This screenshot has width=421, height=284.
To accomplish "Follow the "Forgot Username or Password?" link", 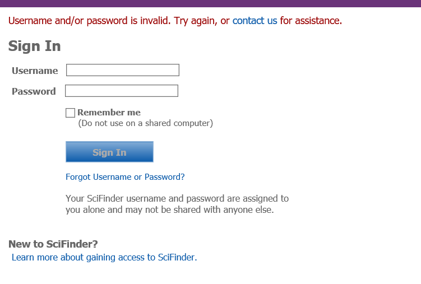I will [125, 177].
